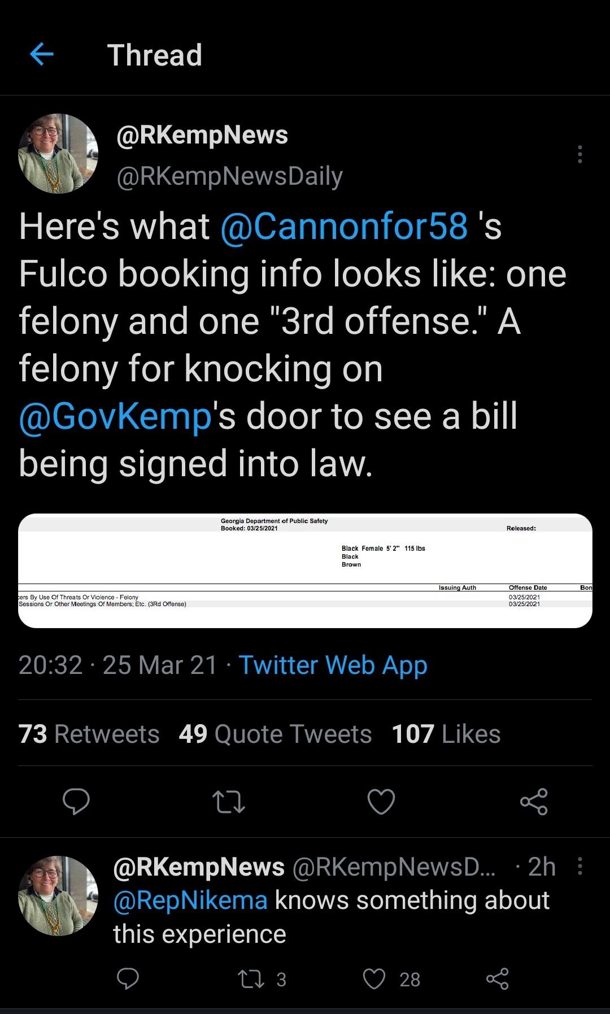Share the reply tweet
The image size is (610, 1014).
[x=498, y=979]
